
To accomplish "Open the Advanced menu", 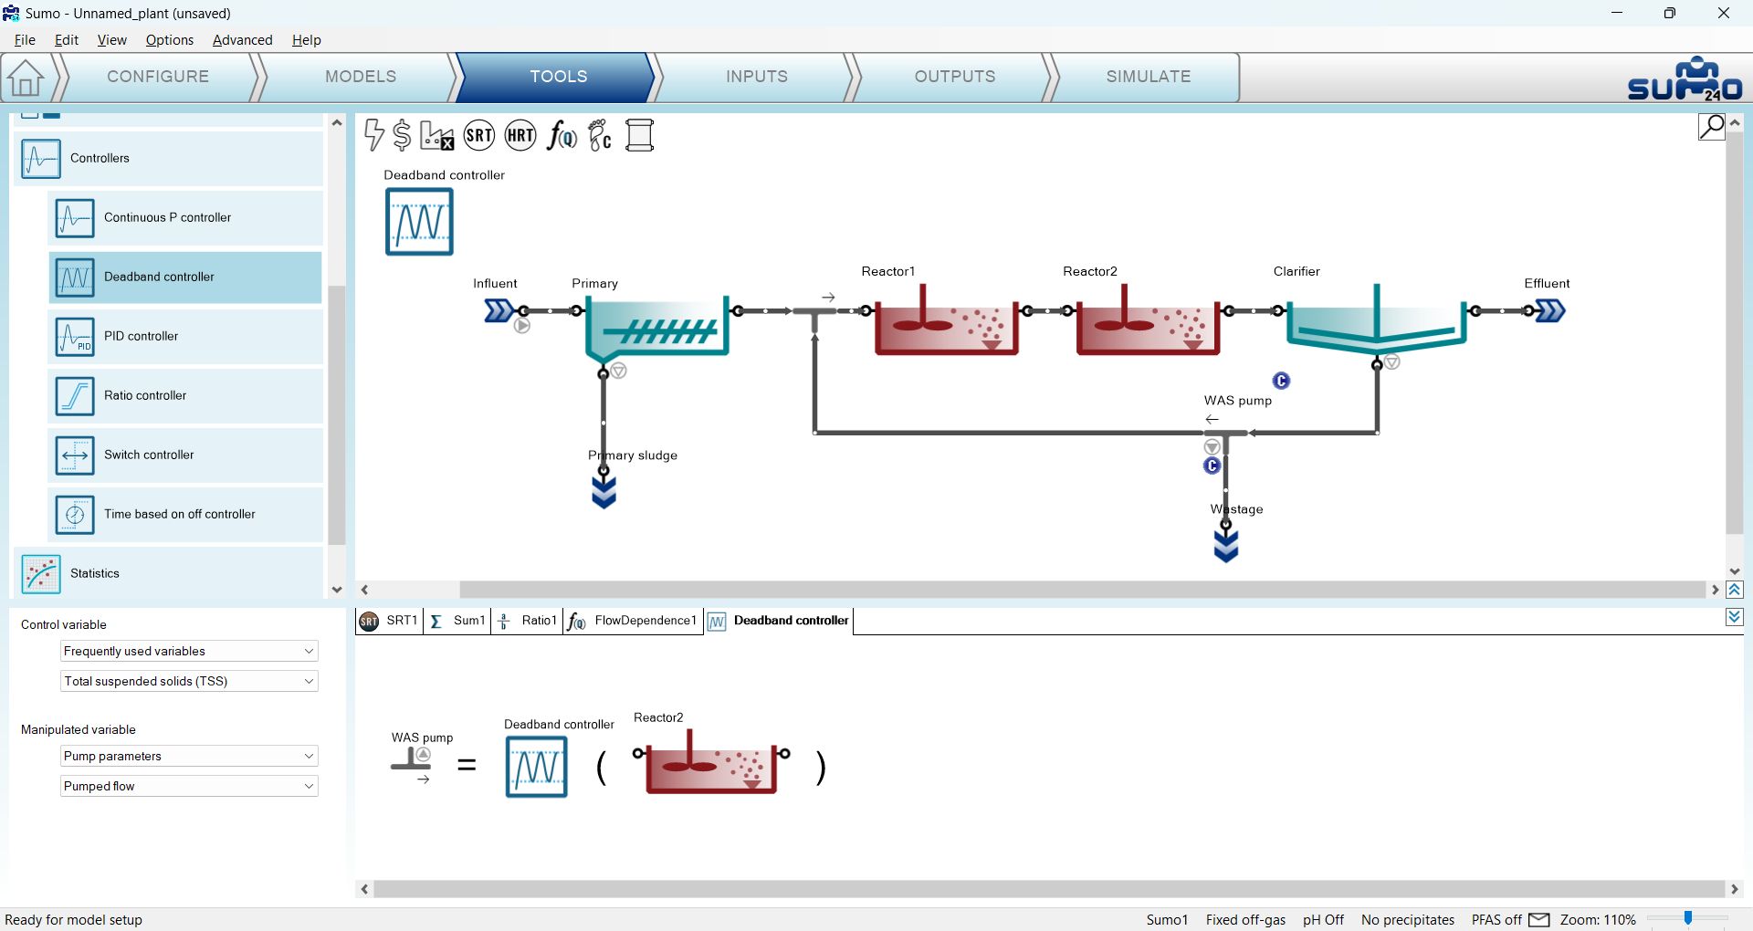I will (x=242, y=40).
